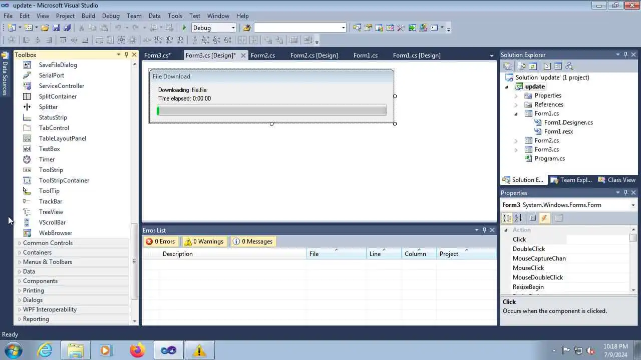The height and width of the screenshot is (360, 641).
Task: Sort Error List by Line column
Action: tap(384, 254)
